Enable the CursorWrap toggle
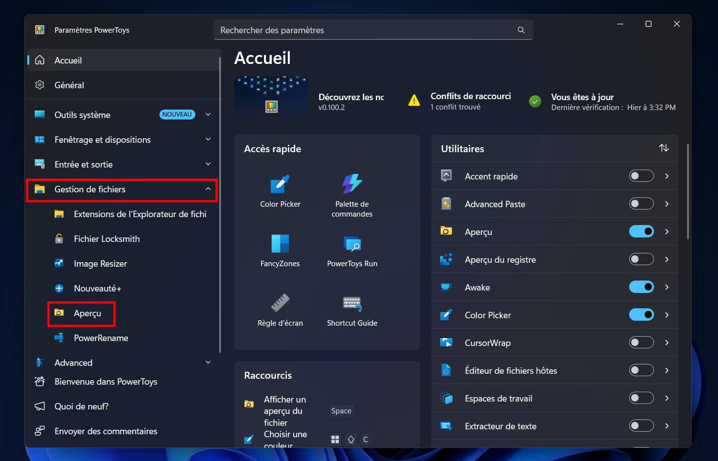 642,343
